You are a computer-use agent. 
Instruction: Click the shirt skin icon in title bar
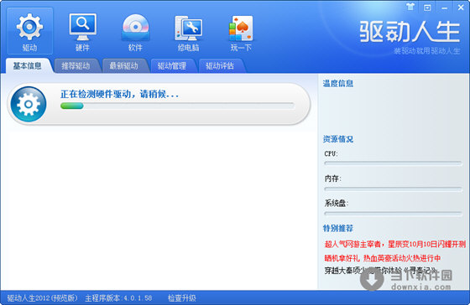410,7
